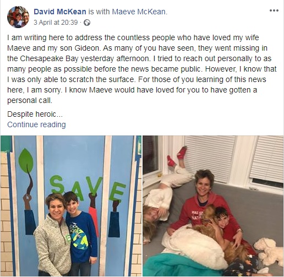Screen dimensions: 284x277
Task: Click the red socks in right photo
Action: 177,156
